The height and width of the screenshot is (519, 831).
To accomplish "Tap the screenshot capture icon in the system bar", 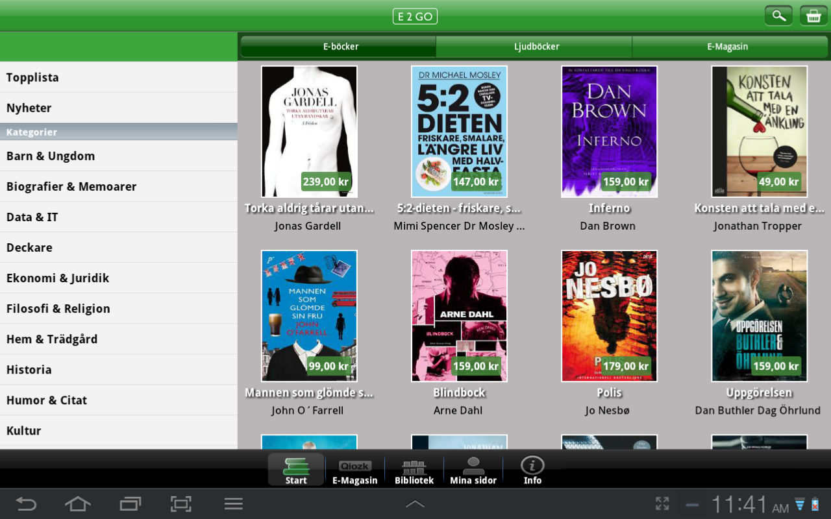I will pos(181,503).
